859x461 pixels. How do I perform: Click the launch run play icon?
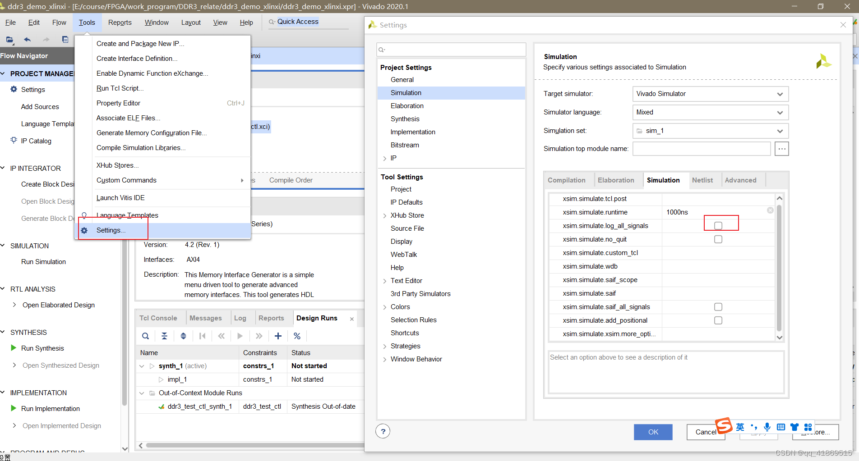click(x=240, y=336)
